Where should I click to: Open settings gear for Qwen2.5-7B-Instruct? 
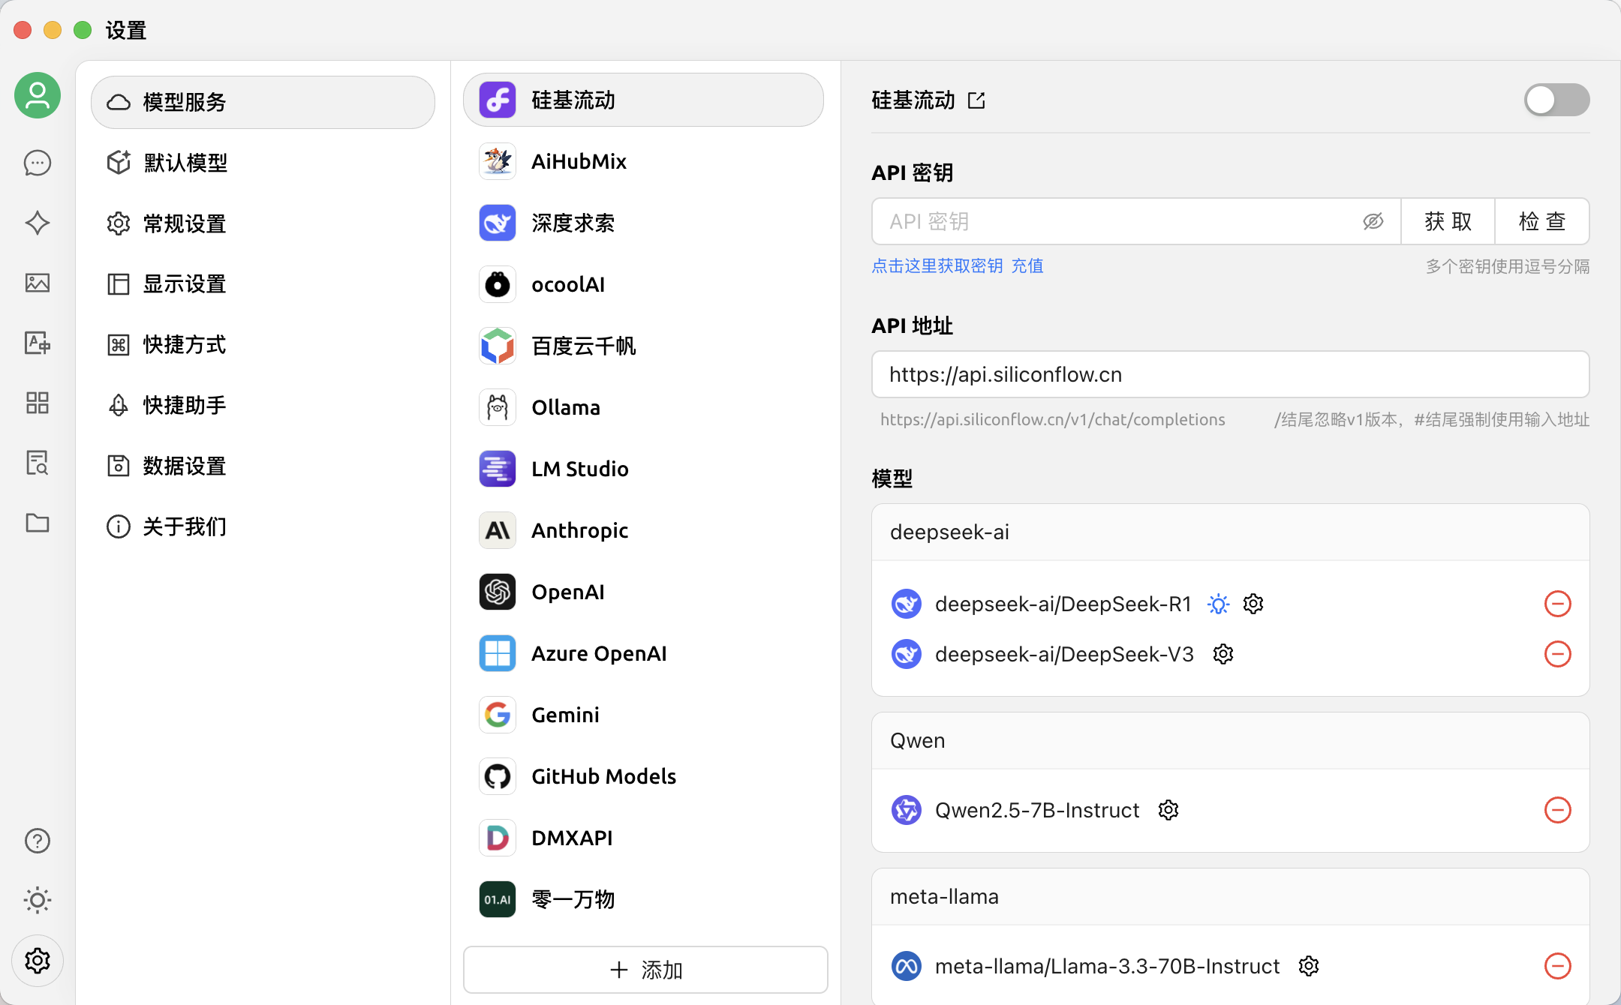[x=1168, y=810]
